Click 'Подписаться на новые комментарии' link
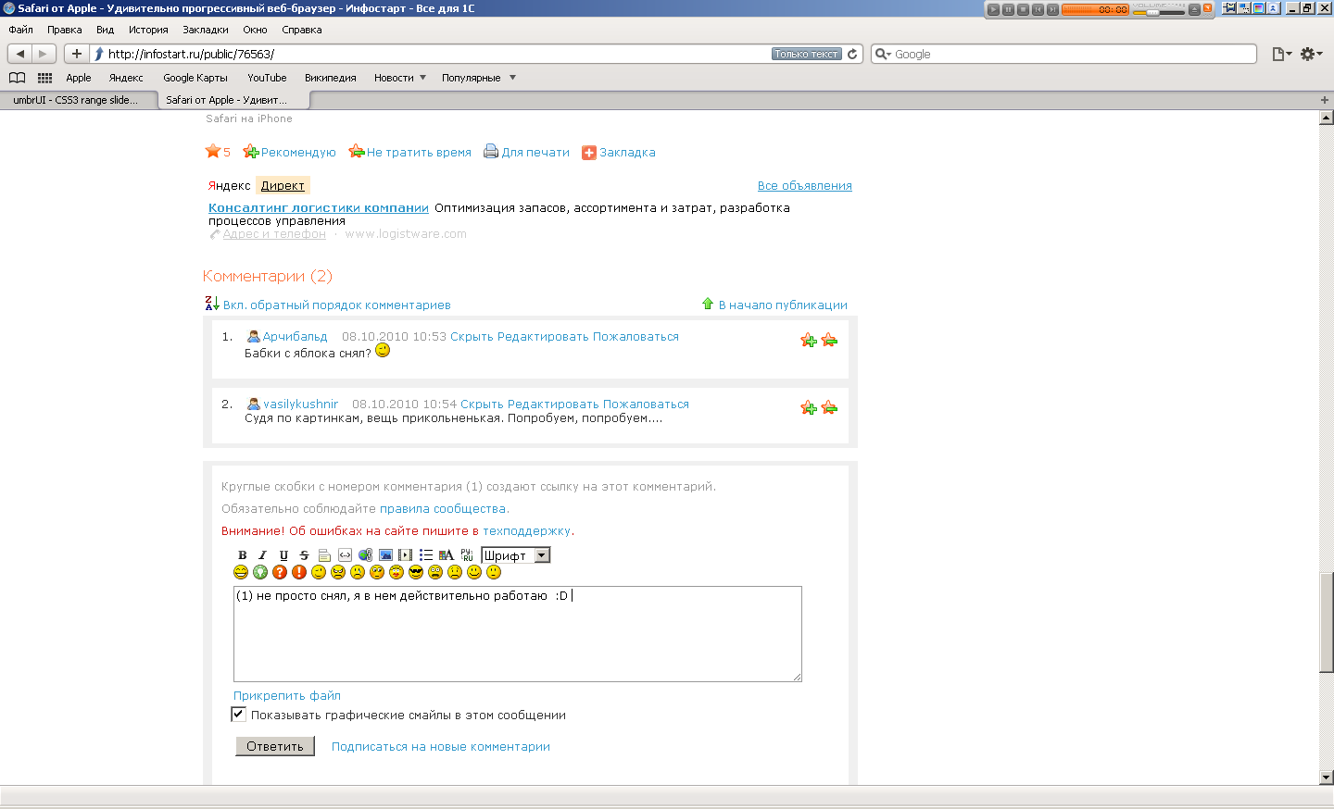The height and width of the screenshot is (809, 1334). pos(441,747)
